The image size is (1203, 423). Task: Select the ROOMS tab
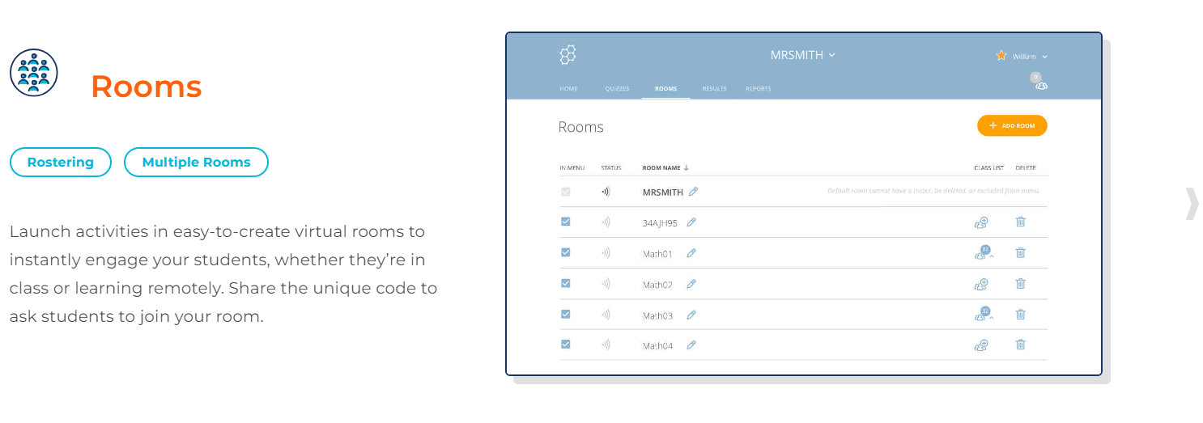(665, 89)
